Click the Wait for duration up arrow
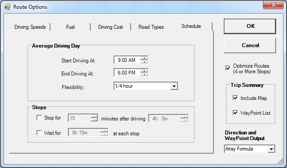The width and height of the screenshot is (287, 168). pyautogui.click(x=104, y=130)
